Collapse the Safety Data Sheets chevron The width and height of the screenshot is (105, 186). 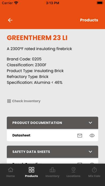[x=91, y=152]
